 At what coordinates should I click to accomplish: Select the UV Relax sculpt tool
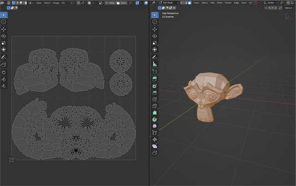[4, 79]
